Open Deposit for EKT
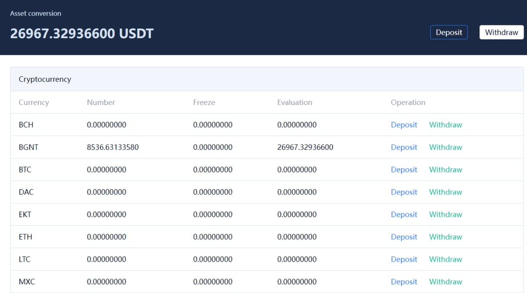The image size is (527, 293). [404, 214]
